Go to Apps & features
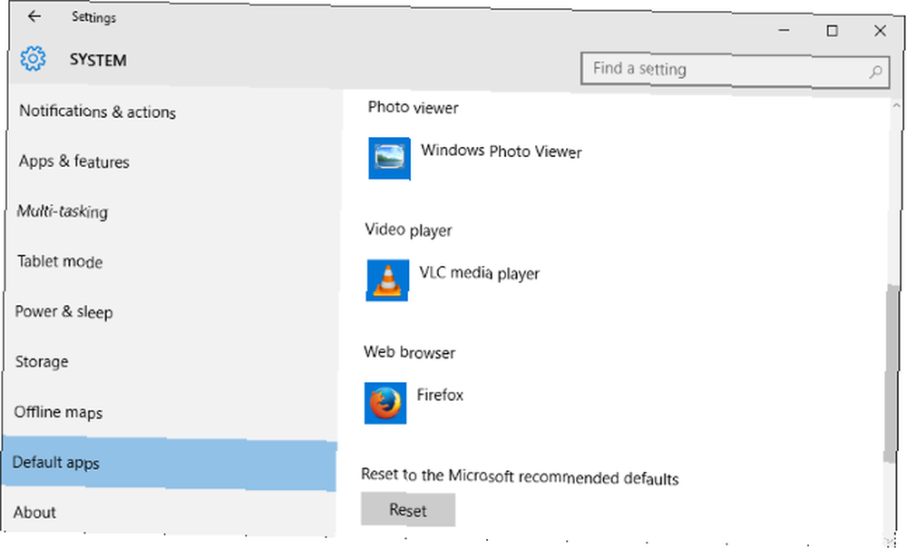907x549 pixels. coord(73,162)
